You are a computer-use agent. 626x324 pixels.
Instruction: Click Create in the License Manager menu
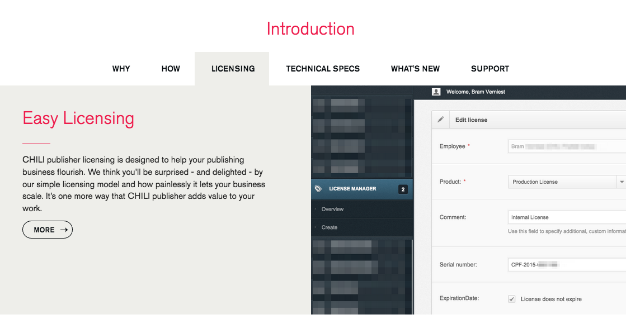coord(330,227)
